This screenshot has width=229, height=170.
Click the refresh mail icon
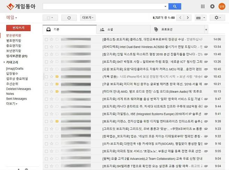pos(69,18)
